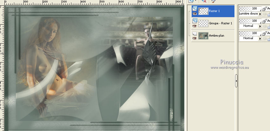Select the Arrière-plan layer name
270x131 pixels.
[216, 36]
